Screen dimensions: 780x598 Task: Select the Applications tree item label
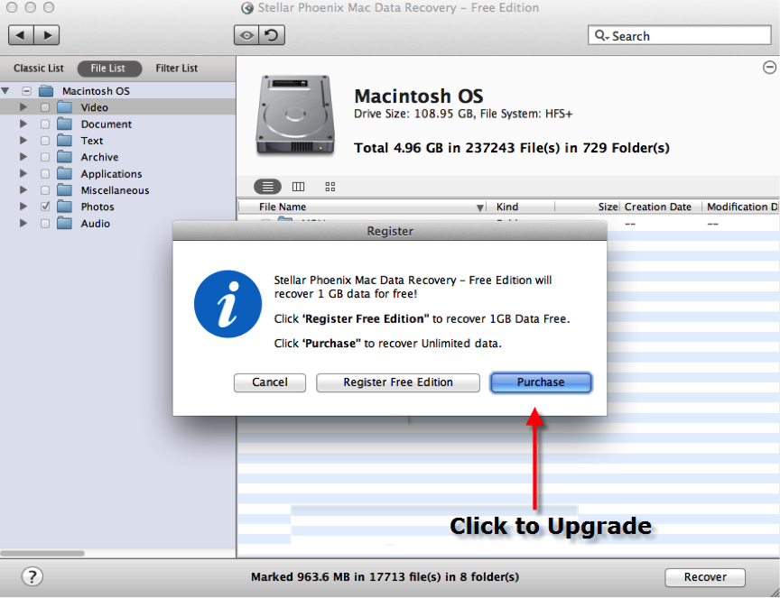111,174
